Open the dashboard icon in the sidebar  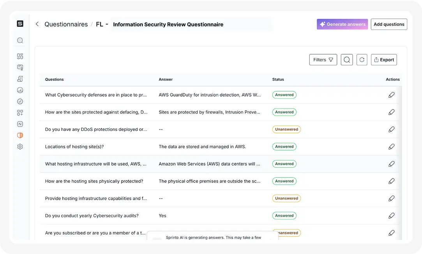click(20, 56)
